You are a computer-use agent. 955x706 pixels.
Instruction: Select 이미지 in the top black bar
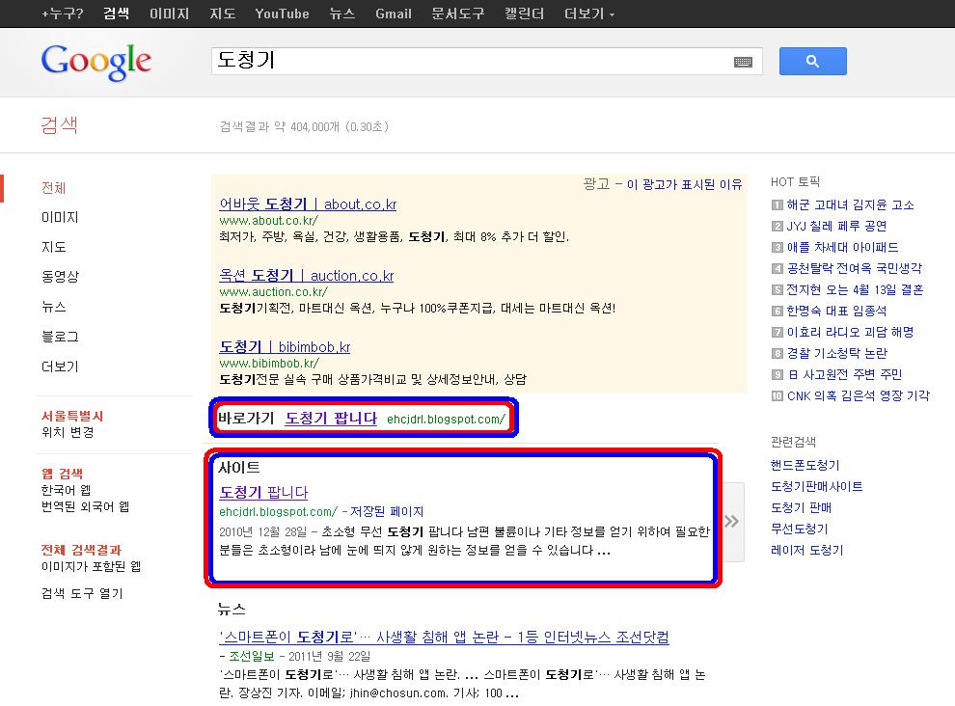coord(170,14)
